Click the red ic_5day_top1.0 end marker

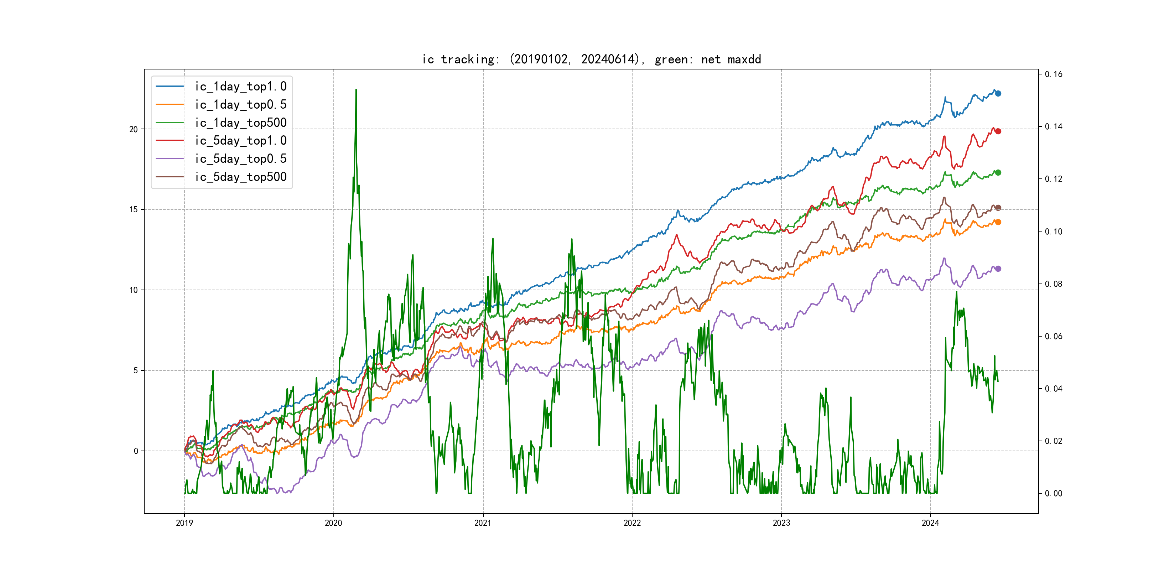tap(998, 131)
